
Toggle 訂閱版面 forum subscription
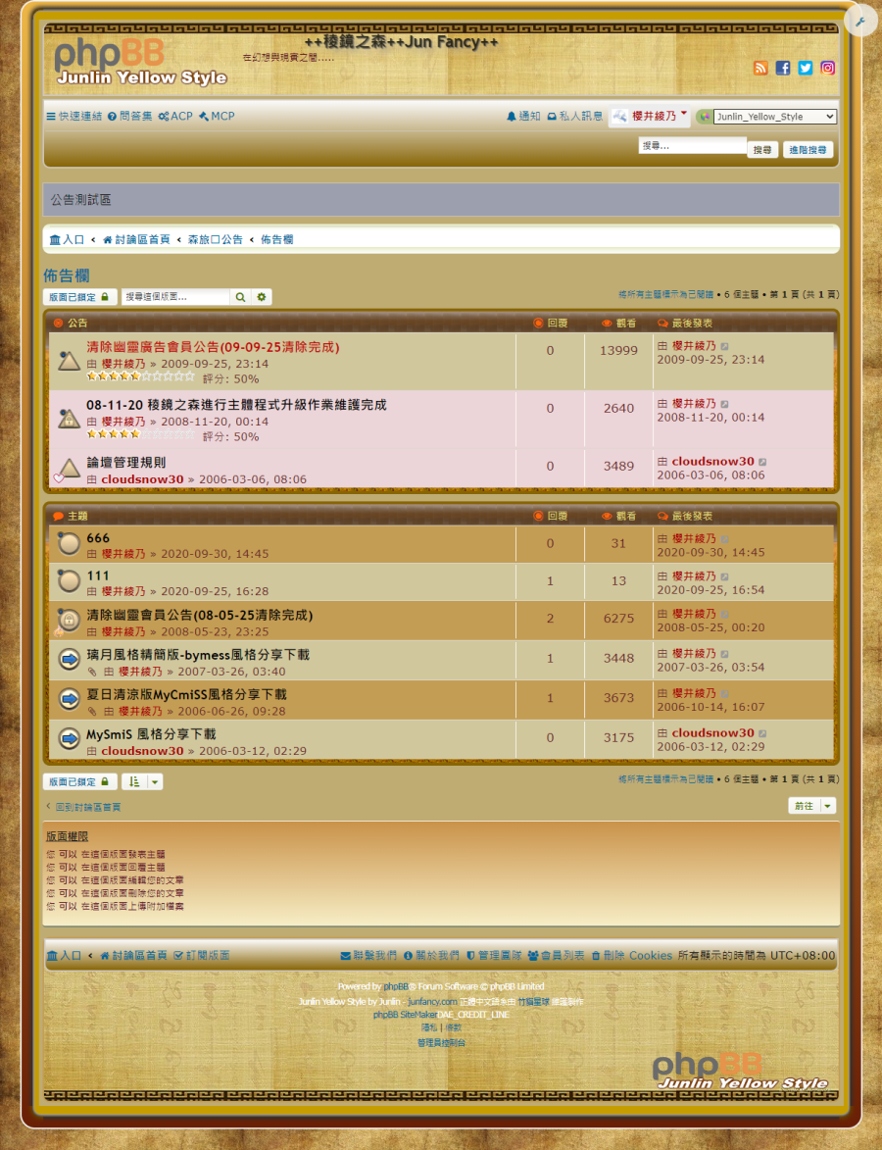pyautogui.click(x=202, y=956)
